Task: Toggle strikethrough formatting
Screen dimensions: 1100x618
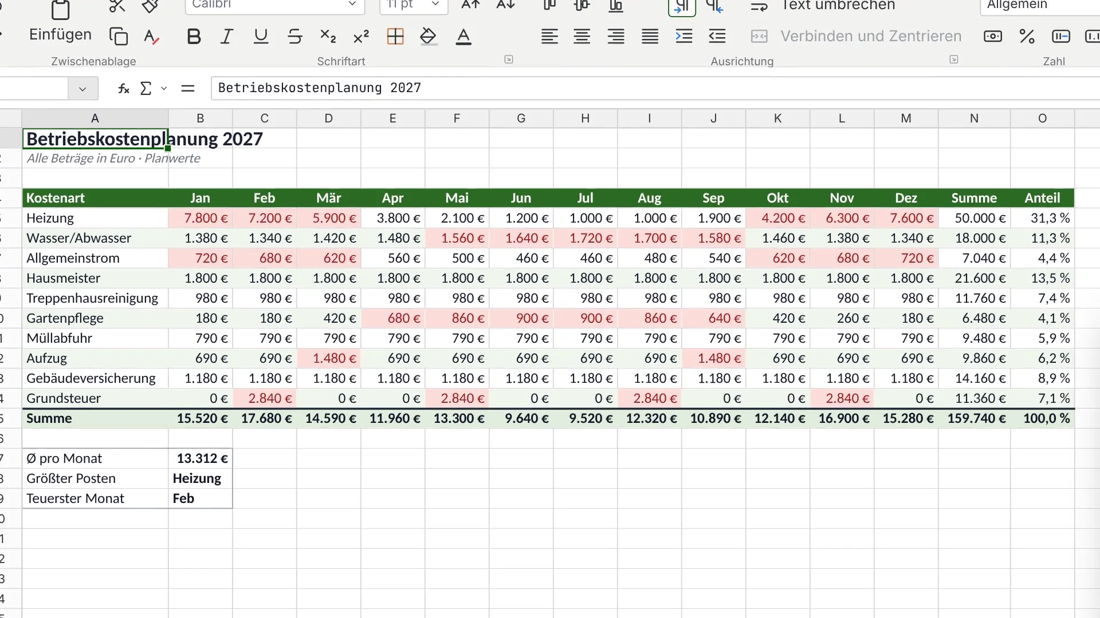Action: click(294, 37)
